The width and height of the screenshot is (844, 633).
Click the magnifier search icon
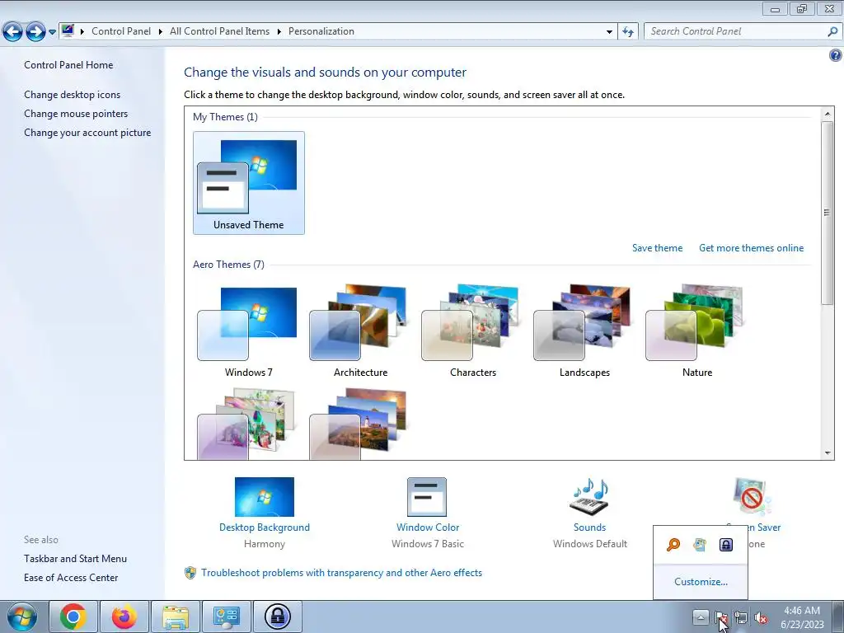(832, 32)
